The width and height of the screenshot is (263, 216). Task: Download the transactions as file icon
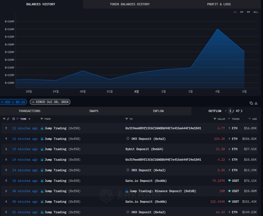point(256,103)
